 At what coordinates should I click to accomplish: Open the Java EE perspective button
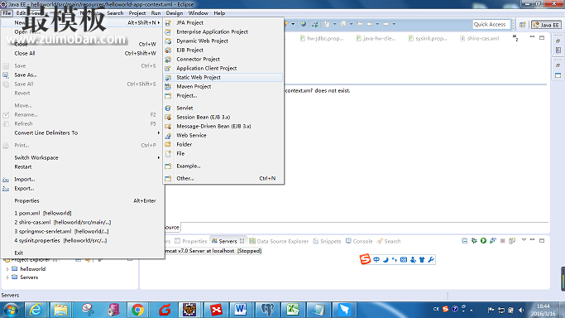click(547, 25)
